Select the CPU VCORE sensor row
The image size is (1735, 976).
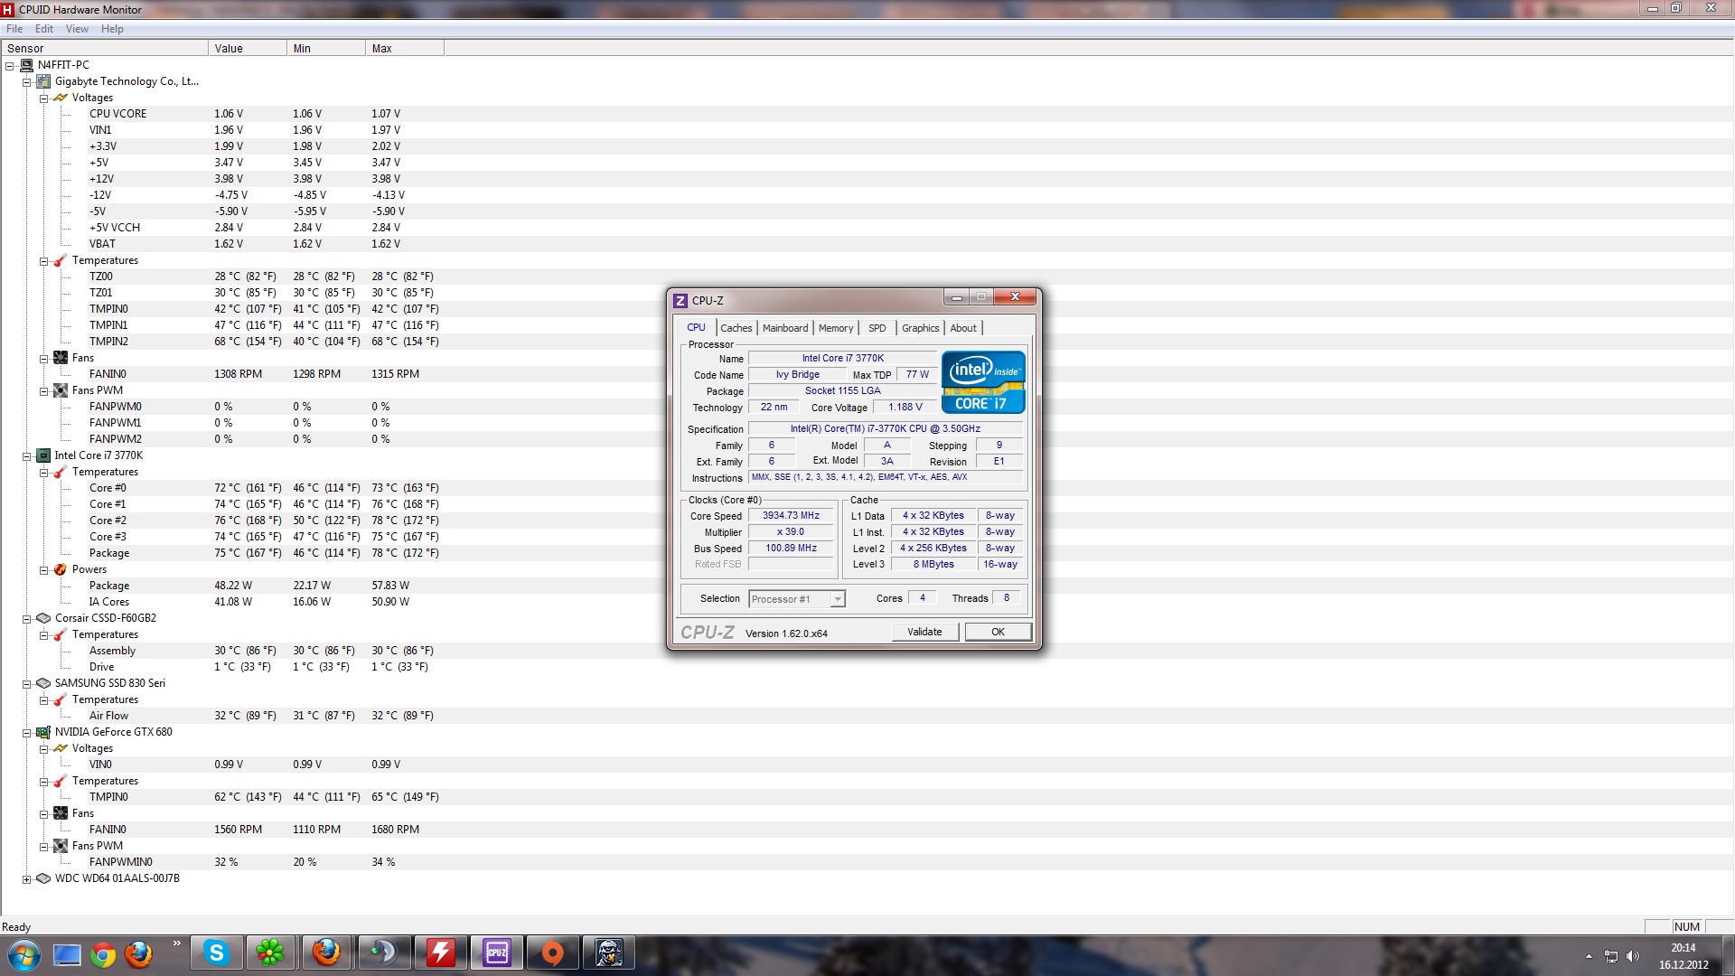coord(117,114)
